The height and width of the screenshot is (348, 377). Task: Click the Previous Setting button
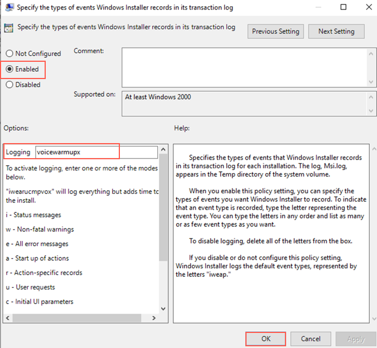(x=275, y=31)
